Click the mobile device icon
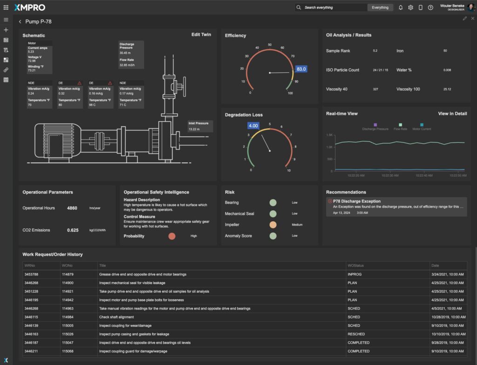Image resolution: width=477 pixels, height=365 pixels. 420,7
